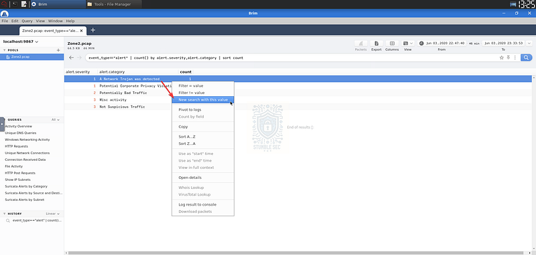Collapse the Pools section
Screen dimensions: 536x255
pos(5,50)
